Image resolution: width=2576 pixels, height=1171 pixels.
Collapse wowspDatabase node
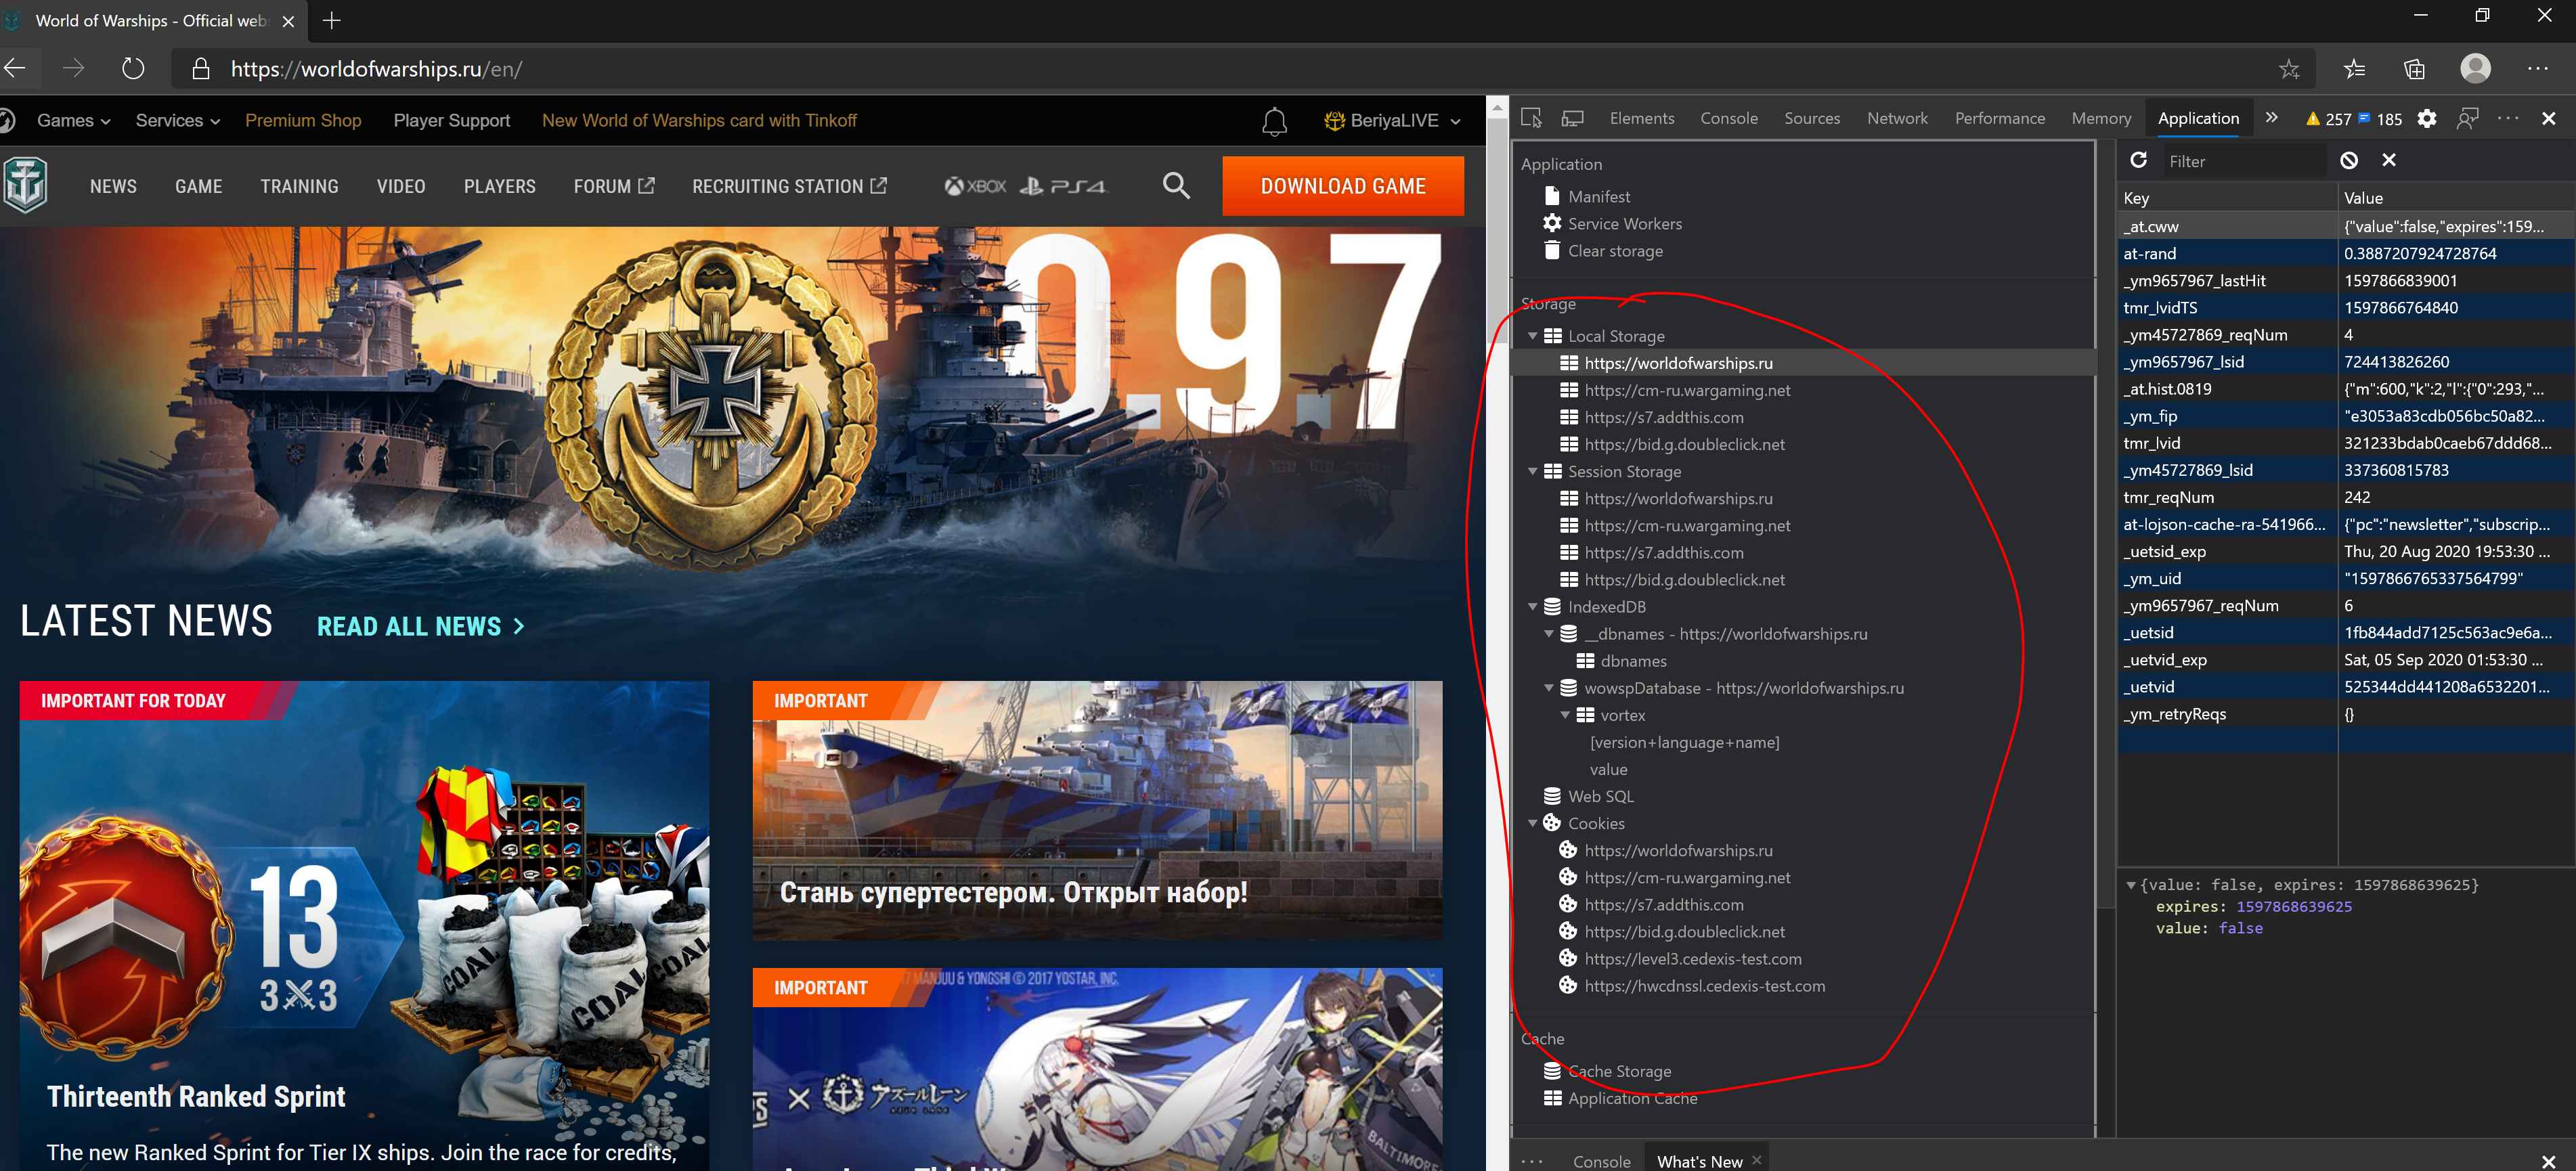[x=1549, y=687]
